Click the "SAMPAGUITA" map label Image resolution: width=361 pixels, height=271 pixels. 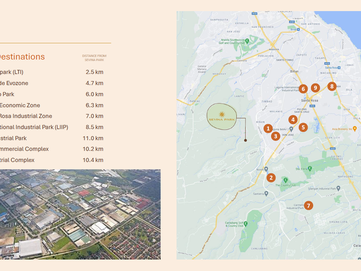click(219, 20)
